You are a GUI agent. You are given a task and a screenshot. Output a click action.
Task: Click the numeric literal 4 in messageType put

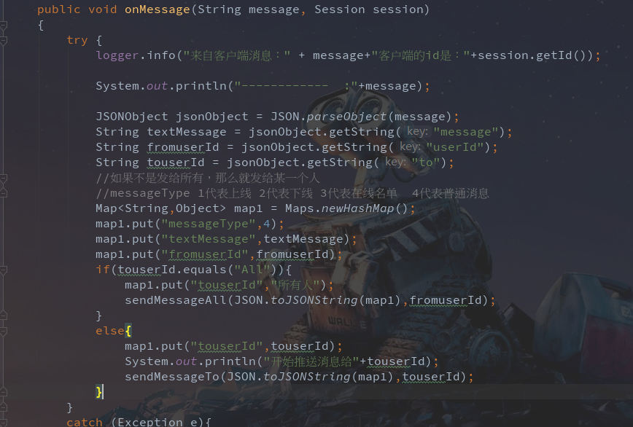[266, 224]
